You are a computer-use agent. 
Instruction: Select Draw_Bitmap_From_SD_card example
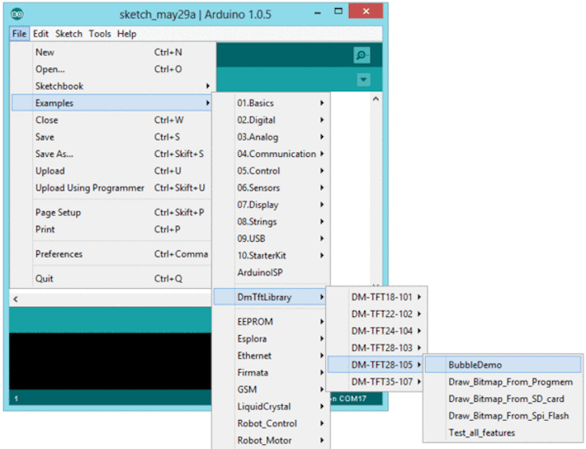coord(506,399)
